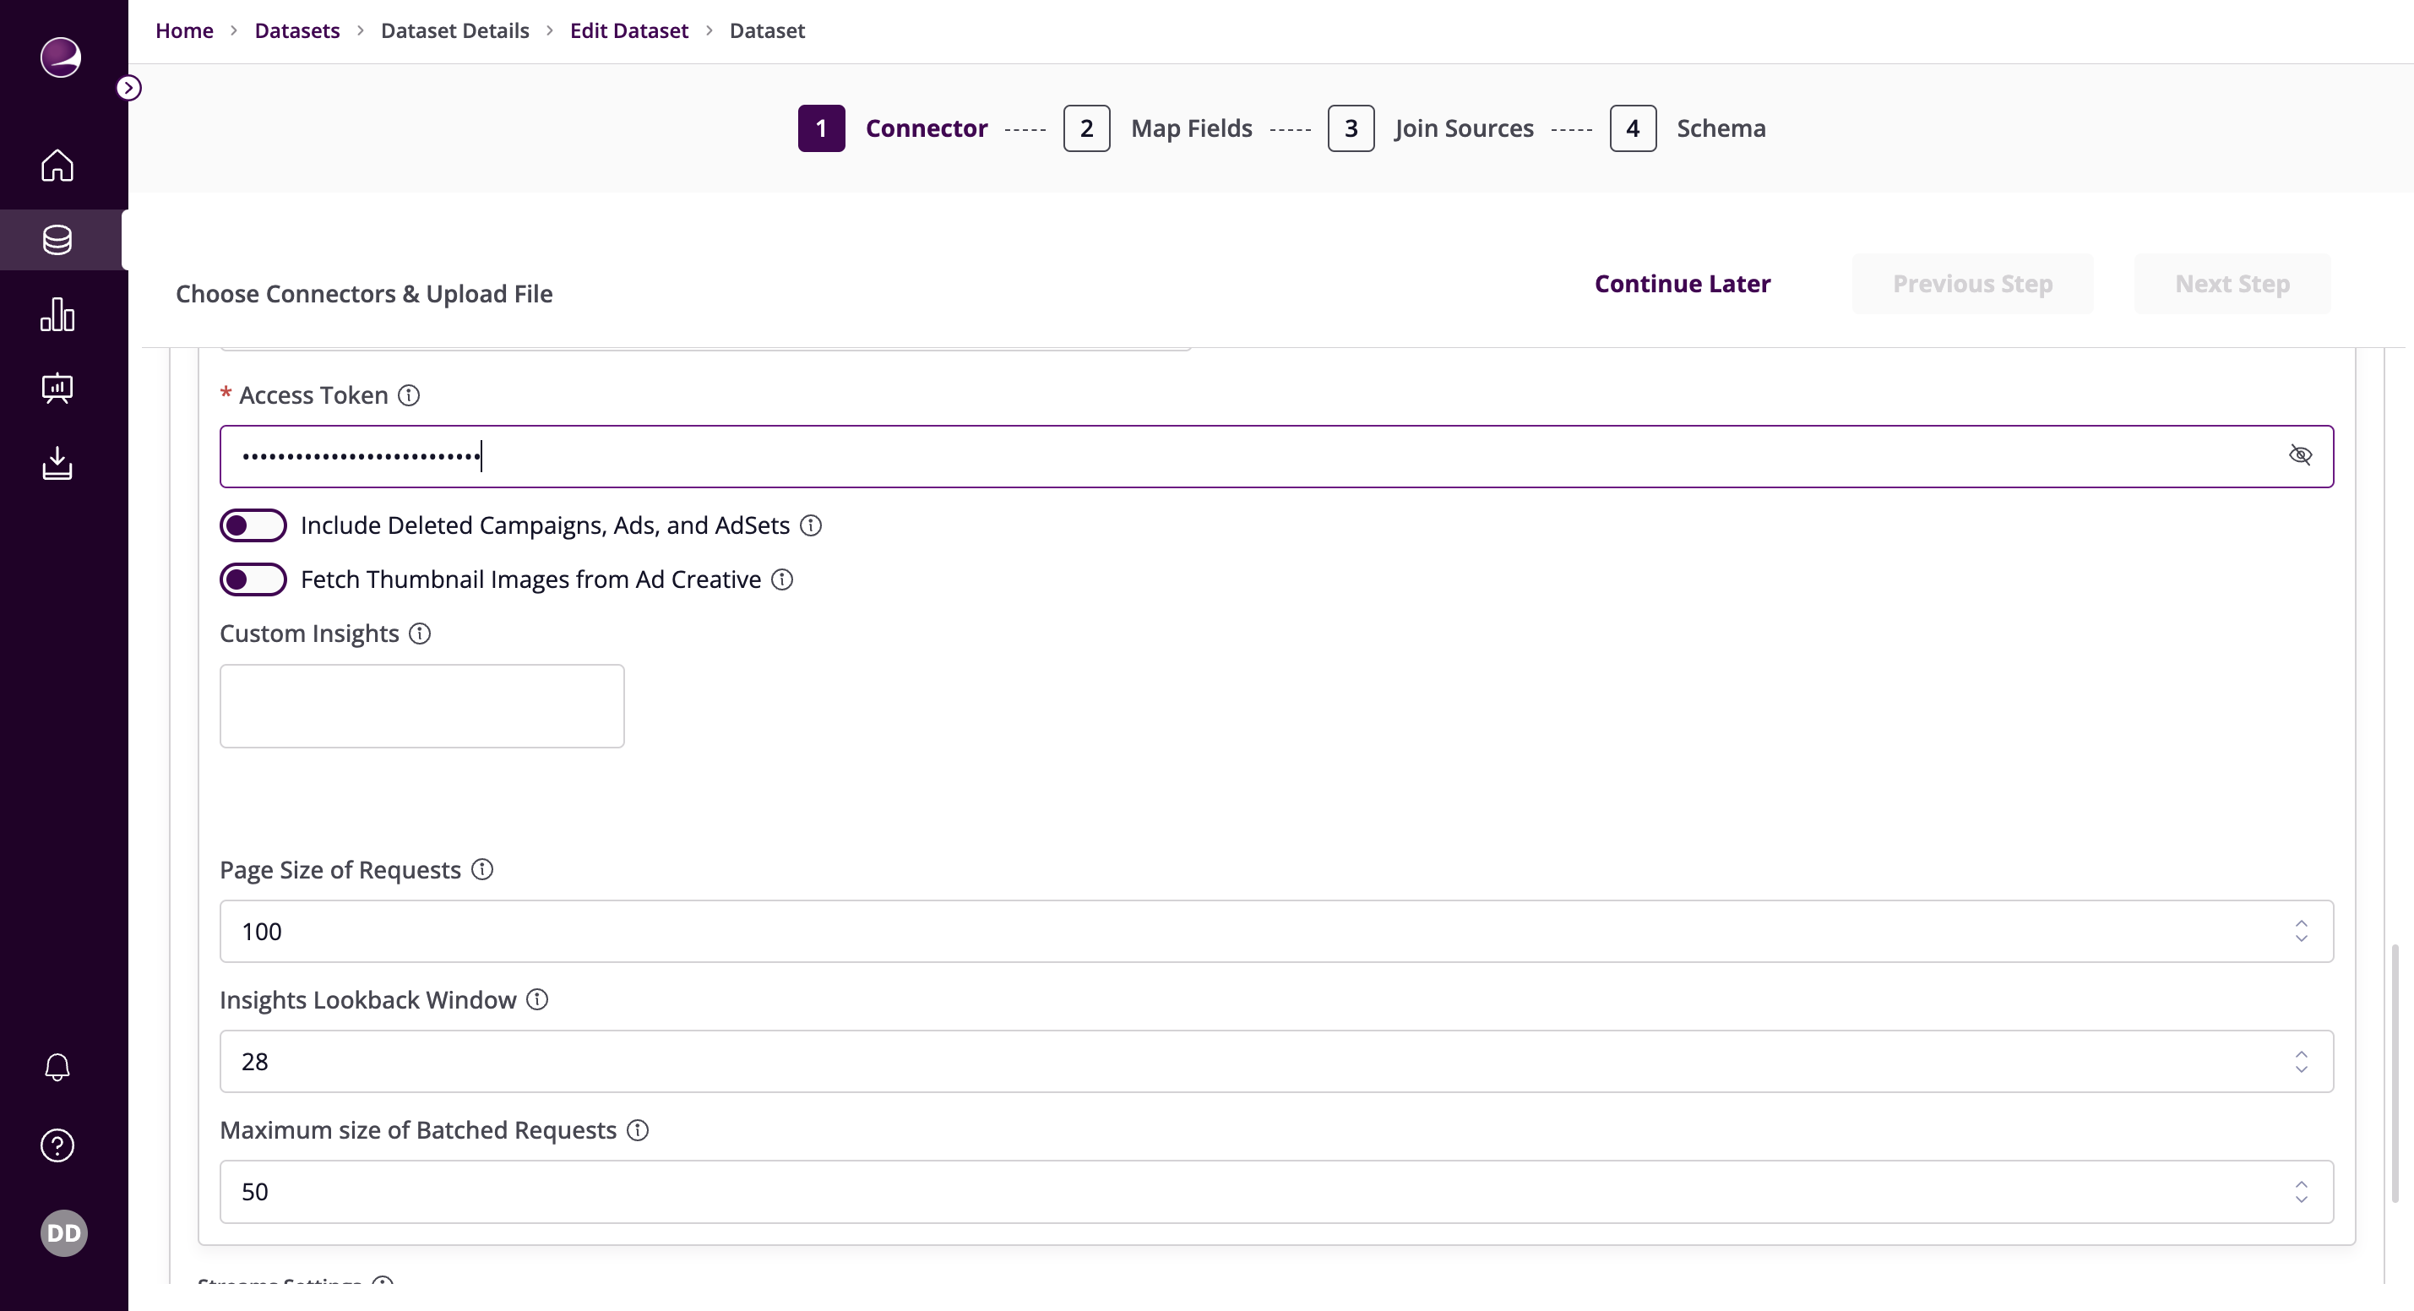
Task: Open the bar chart analytics sidebar icon
Action: [57, 314]
